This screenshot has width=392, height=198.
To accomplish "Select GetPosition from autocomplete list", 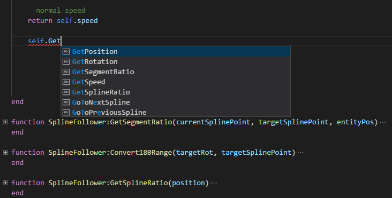I will coord(176,52).
